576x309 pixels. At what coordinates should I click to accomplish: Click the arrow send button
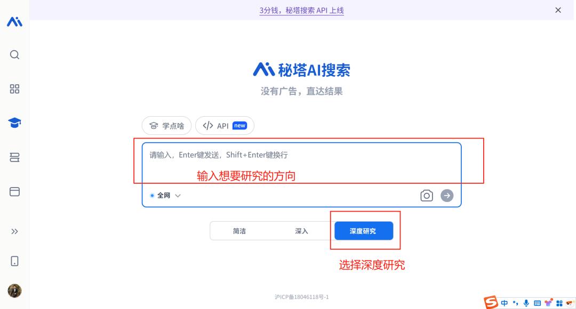tap(447, 196)
